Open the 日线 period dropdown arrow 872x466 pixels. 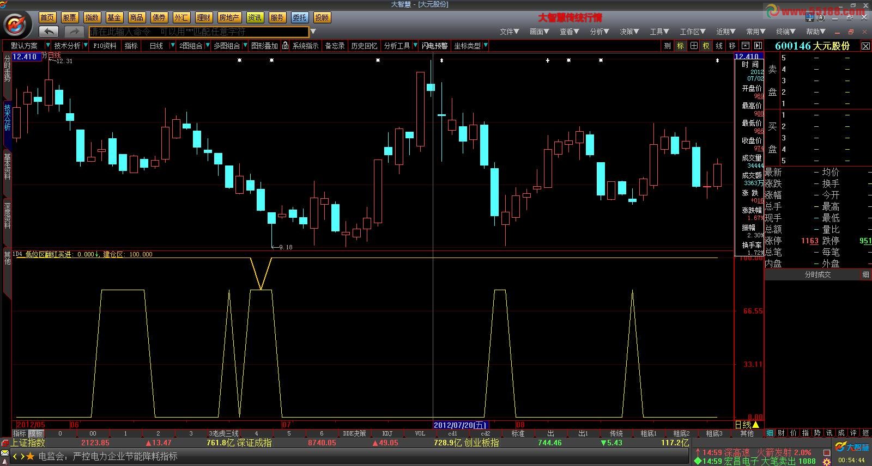[x=173, y=46]
